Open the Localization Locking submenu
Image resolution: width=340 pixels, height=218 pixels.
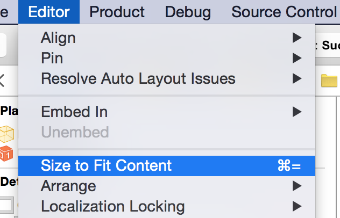pos(167,206)
